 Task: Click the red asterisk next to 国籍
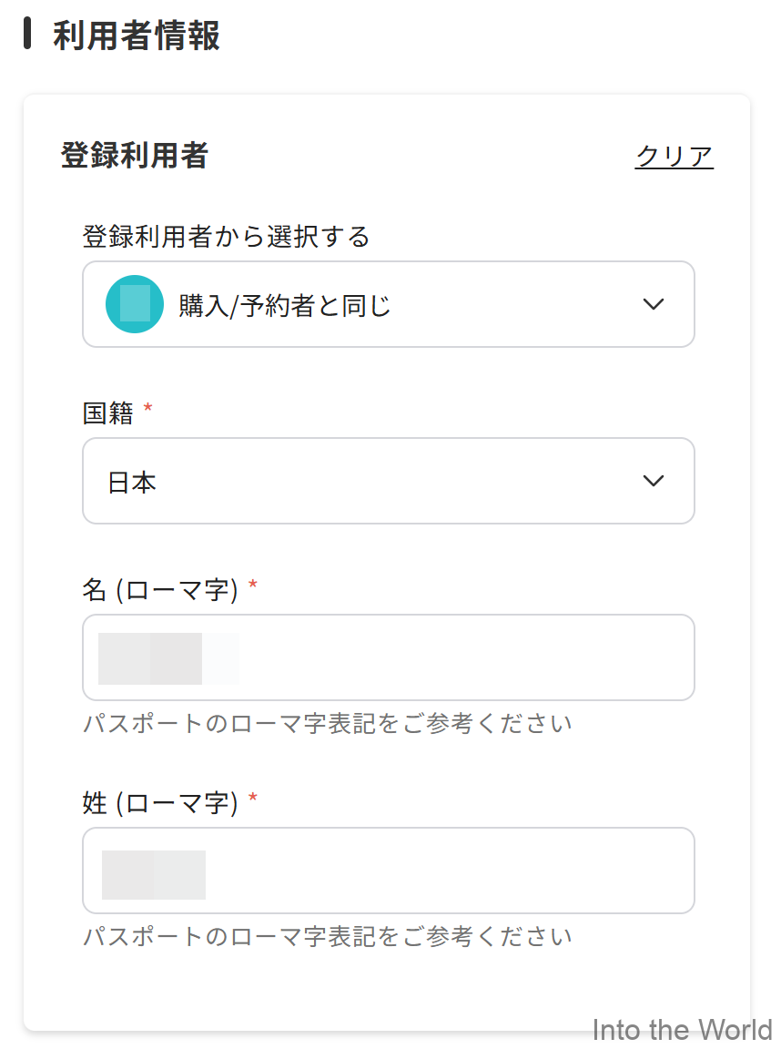148,408
